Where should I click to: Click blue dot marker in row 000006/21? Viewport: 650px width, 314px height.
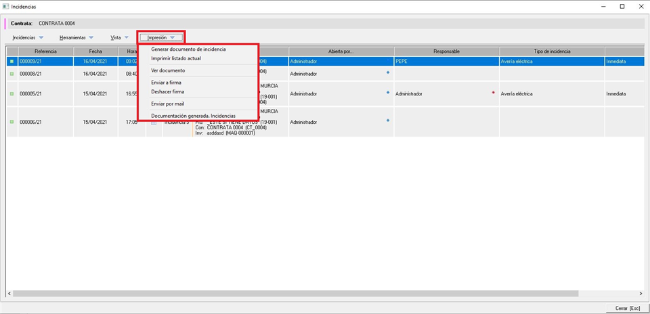point(388,120)
